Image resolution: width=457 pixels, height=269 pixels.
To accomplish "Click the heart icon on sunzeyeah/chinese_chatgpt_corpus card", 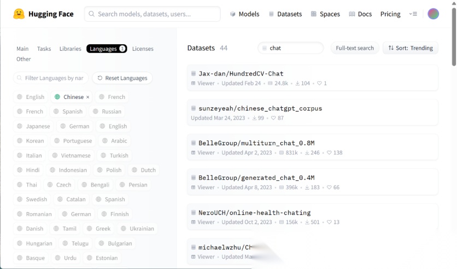I will (273, 118).
